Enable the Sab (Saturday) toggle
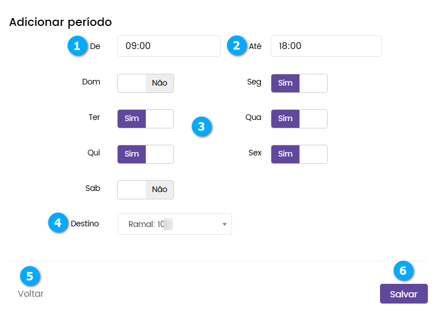 (x=146, y=189)
